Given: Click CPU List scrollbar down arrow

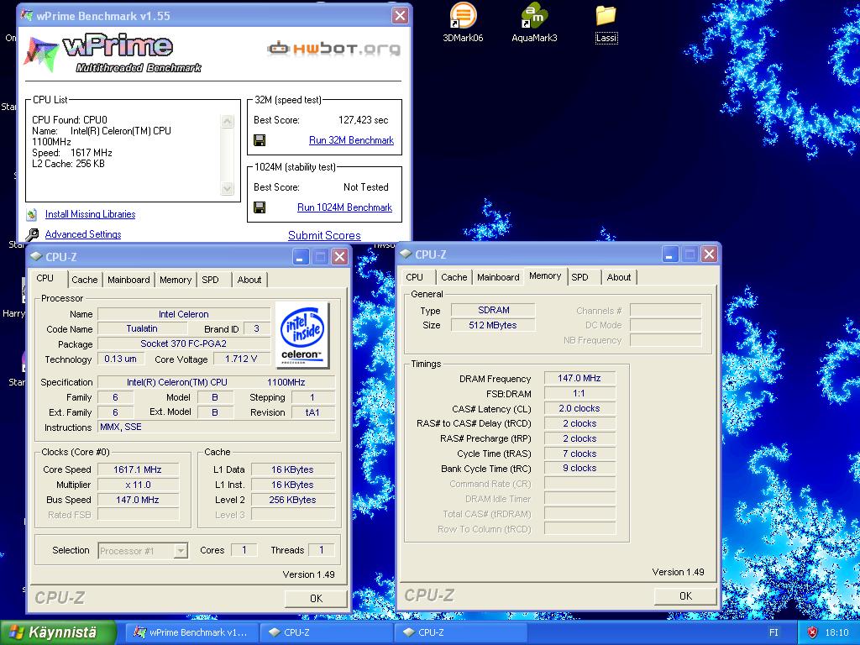Looking at the screenshot, I should 227,189.
